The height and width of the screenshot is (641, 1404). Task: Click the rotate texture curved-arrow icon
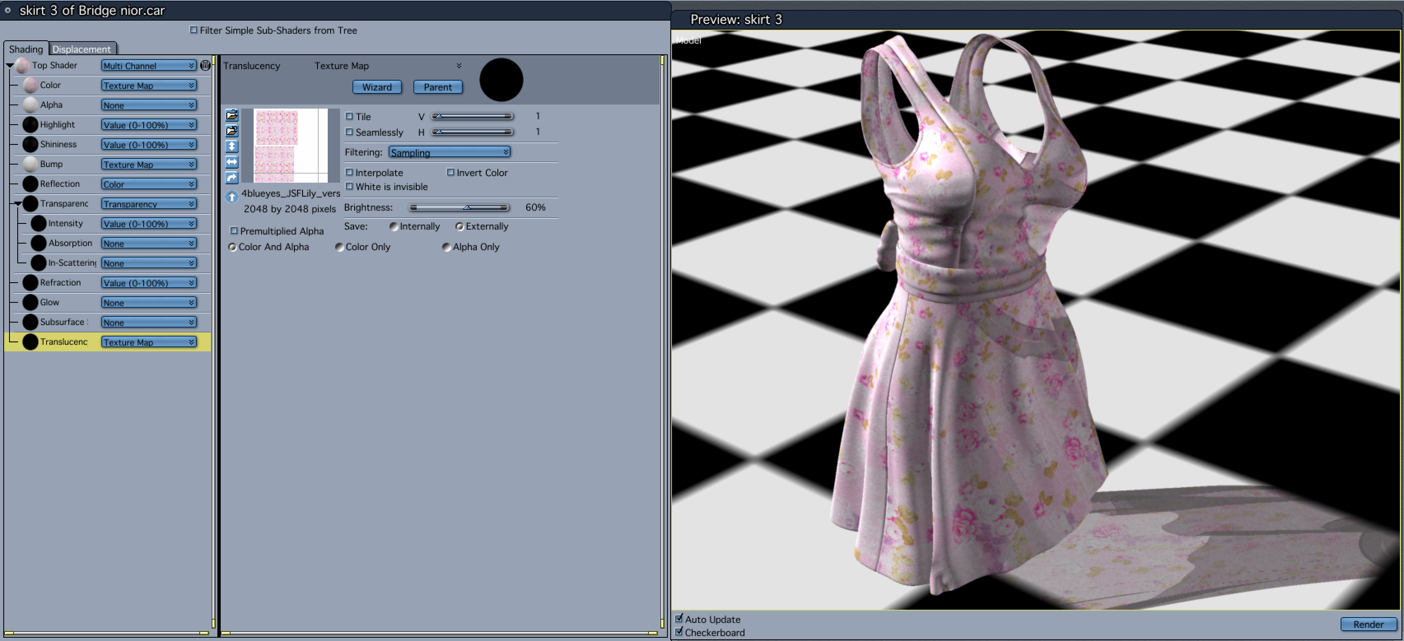pos(232,178)
